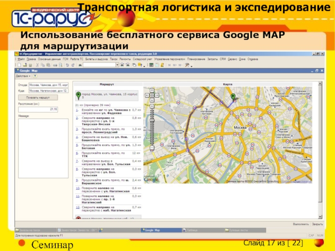Click the Карта column header

click(x=227, y=85)
